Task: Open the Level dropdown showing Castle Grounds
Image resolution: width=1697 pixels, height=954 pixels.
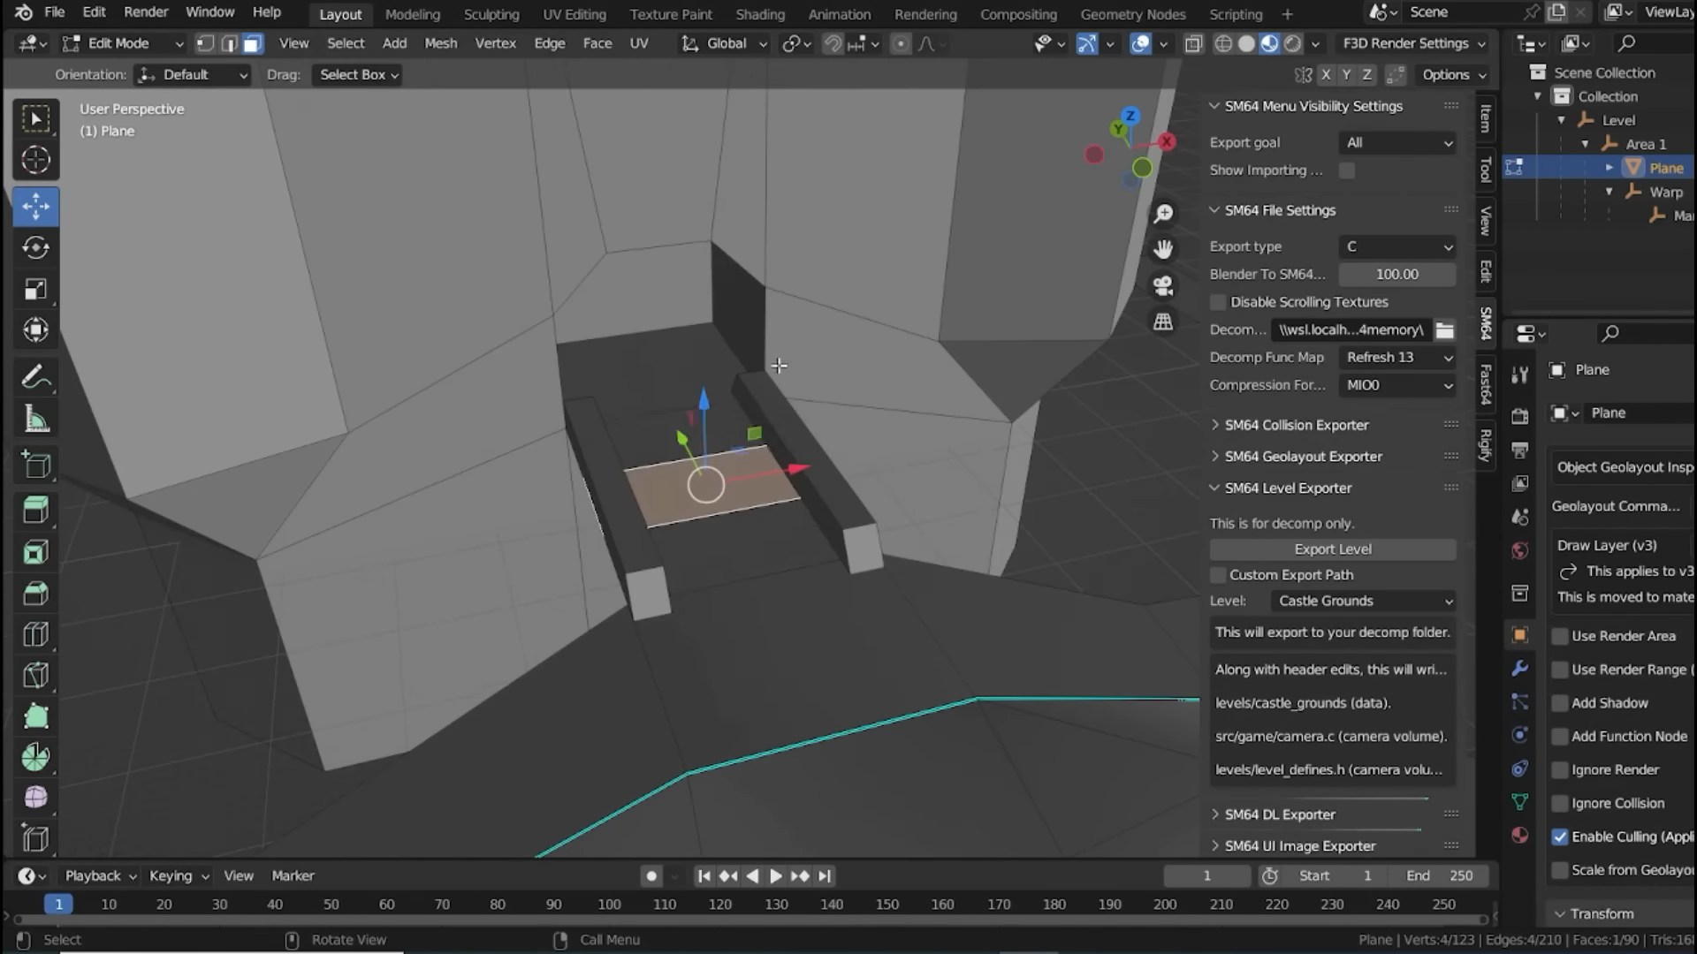Action: pos(1364,601)
